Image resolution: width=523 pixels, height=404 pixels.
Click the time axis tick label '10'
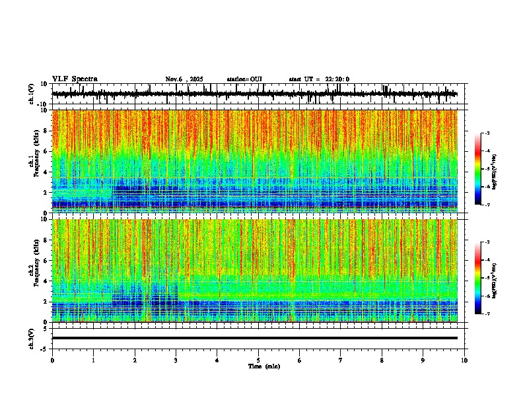pyautogui.click(x=464, y=360)
